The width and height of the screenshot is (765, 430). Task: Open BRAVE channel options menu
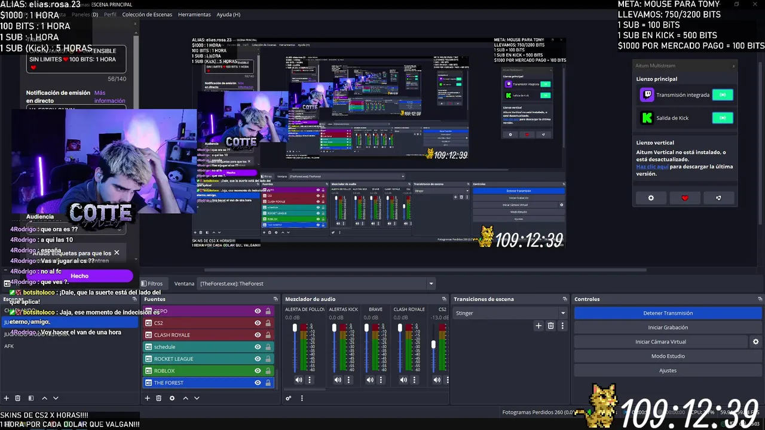[381, 380]
